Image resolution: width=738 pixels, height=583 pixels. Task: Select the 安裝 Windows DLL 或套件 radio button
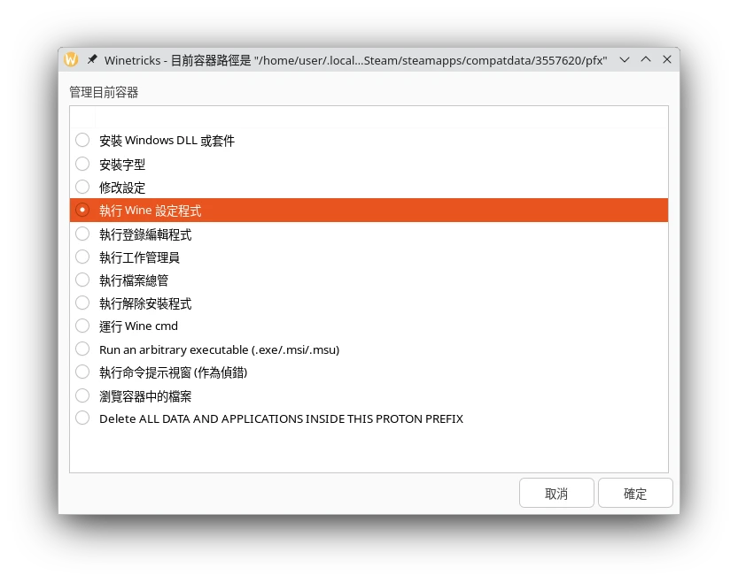82,140
